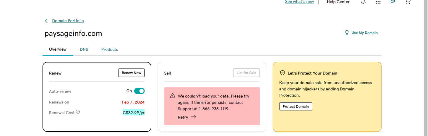Image resolution: width=428 pixels, height=136 pixels.
Task: Click the shield icon in Protect Your Domain card
Action: click(283, 73)
